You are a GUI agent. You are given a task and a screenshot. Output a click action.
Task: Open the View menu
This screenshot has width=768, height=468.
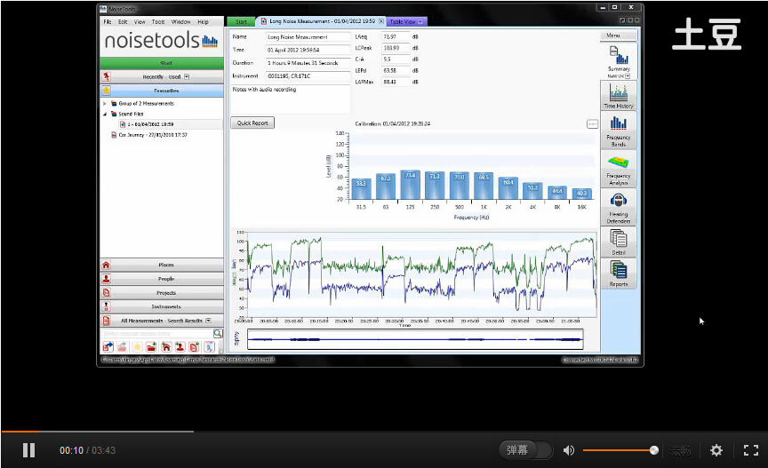[140, 22]
